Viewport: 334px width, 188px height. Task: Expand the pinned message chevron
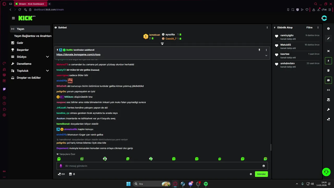pyautogui.click(x=266, y=55)
